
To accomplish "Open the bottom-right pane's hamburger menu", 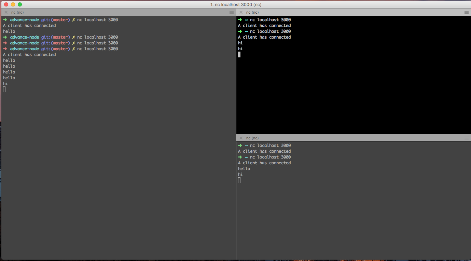I will tap(467, 138).
